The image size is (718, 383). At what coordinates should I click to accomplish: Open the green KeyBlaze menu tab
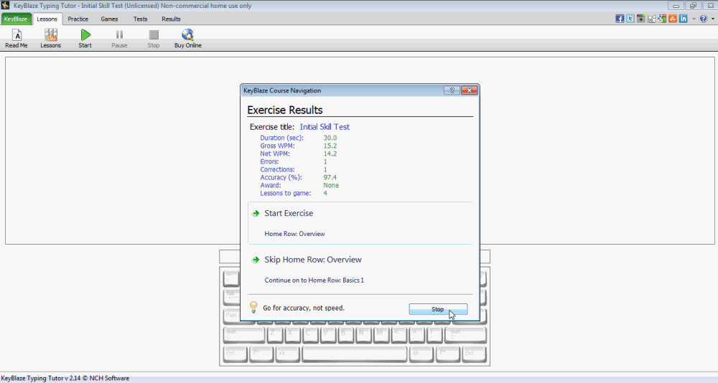(16, 19)
